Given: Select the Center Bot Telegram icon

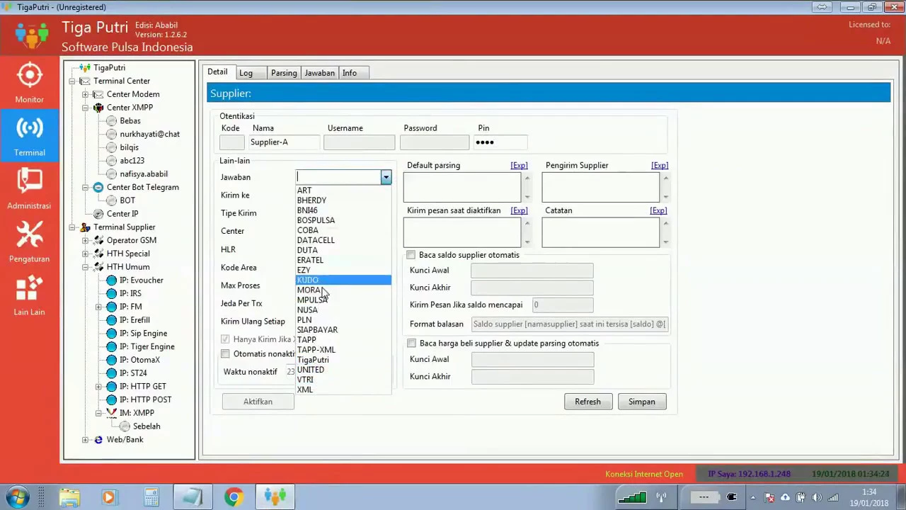Looking at the screenshot, I should pos(98,187).
